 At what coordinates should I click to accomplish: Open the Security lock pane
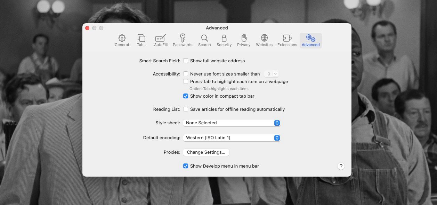point(224,41)
